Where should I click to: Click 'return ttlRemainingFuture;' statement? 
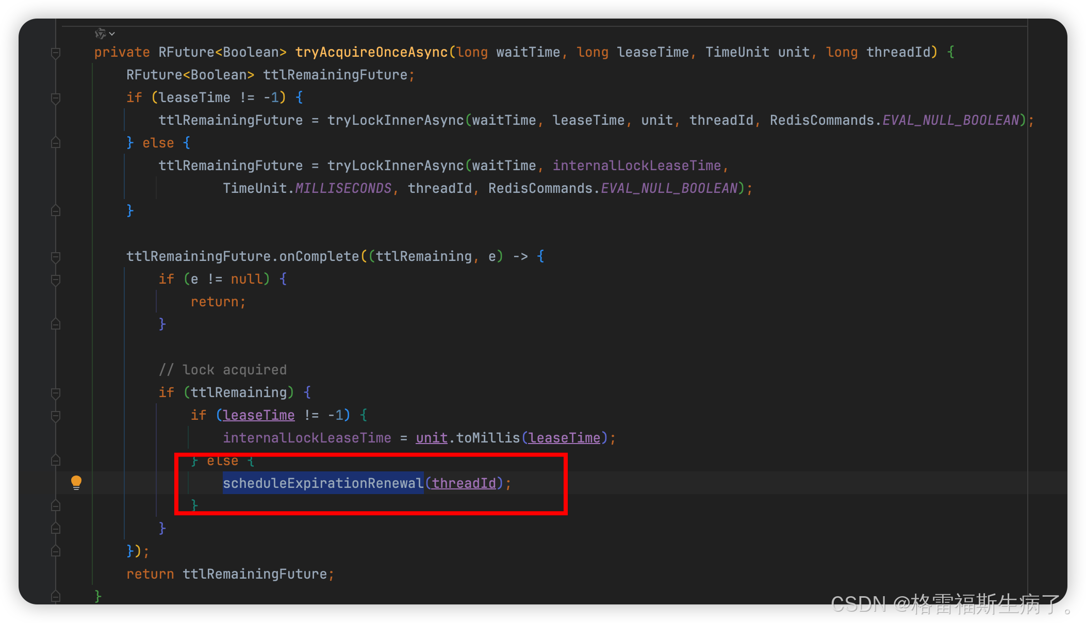[230, 574]
